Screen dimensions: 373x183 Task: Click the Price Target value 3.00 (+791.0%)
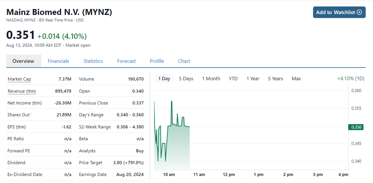tap(128, 163)
